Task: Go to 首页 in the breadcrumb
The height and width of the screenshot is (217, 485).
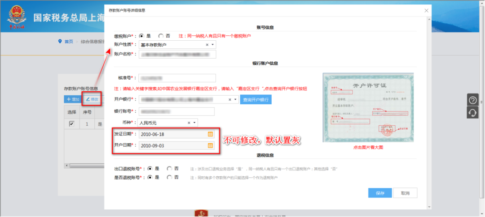Action: 68,42
